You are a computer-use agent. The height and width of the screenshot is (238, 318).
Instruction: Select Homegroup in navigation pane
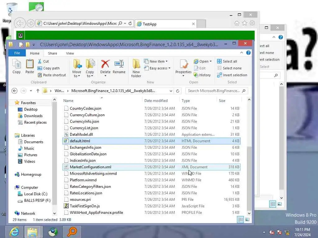31,174
